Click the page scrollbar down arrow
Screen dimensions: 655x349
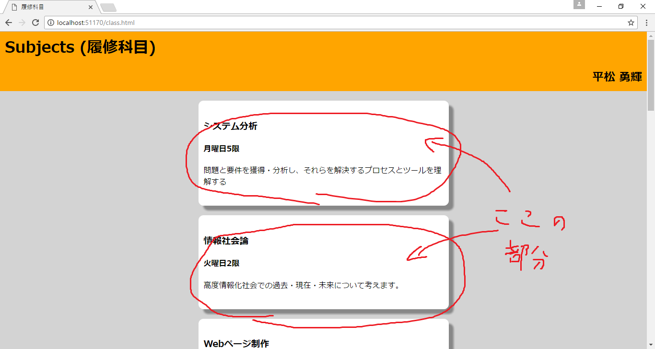click(652, 345)
